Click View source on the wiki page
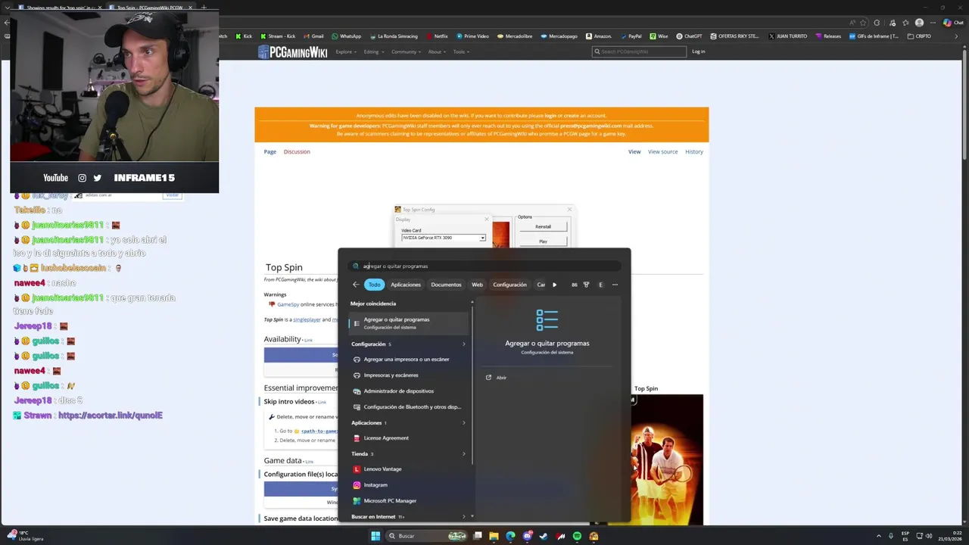This screenshot has height=545, width=969. [662, 151]
